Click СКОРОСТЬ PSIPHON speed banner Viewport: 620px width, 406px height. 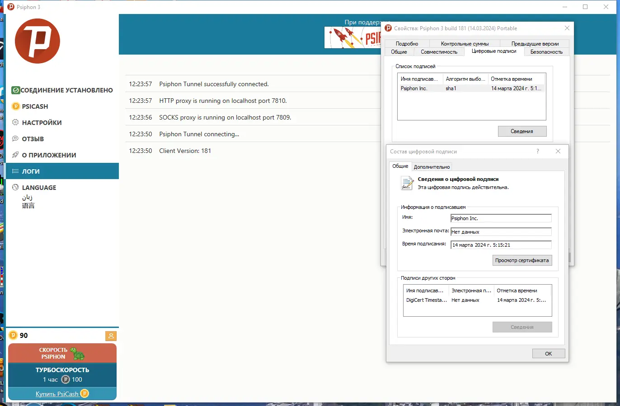pyautogui.click(x=62, y=353)
